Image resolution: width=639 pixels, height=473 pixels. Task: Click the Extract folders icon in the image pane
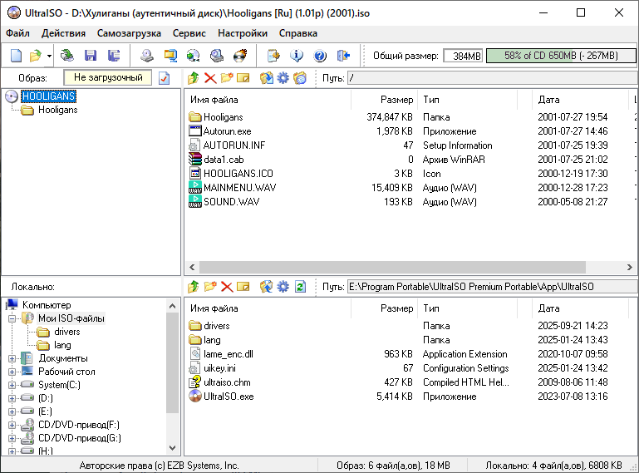tap(267, 78)
